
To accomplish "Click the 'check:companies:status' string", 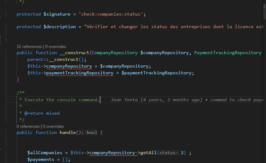I will click(111, 14).
